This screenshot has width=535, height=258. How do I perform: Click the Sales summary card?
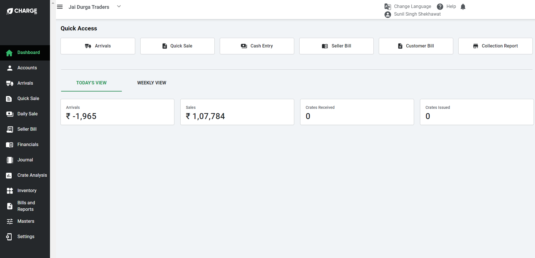click(x=237, y=112)
